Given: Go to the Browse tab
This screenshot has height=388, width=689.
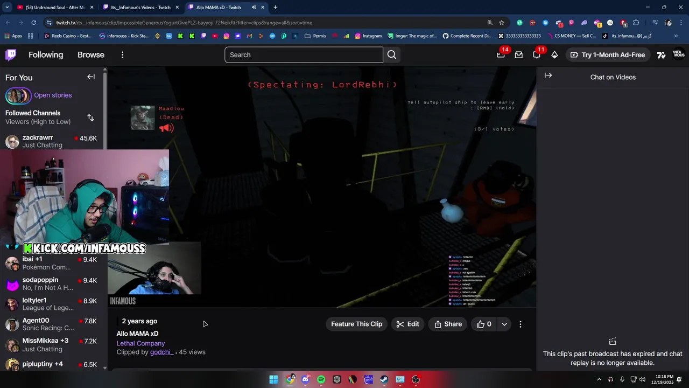Looking at the screenshot, I should pos(91,55).
